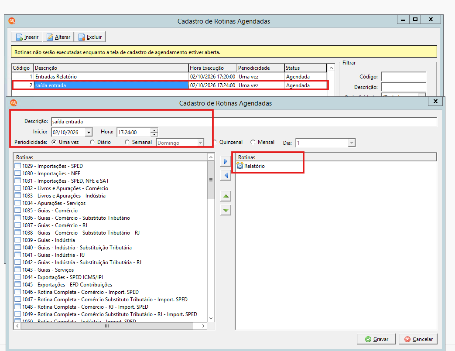Image resolution: width=455 pixels, height=351 pixels.
Task: Increase the Hora value with up spinner
Action: (154, 130)
